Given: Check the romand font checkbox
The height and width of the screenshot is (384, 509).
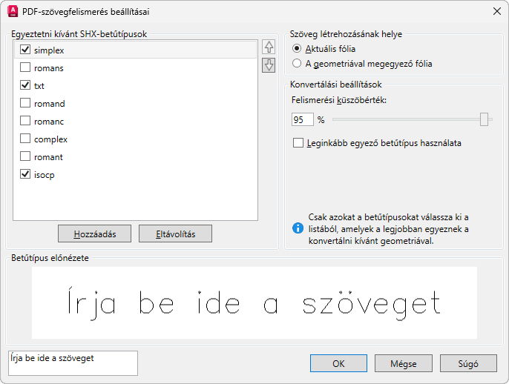Looking at the screenshot, I should [25, 103].
